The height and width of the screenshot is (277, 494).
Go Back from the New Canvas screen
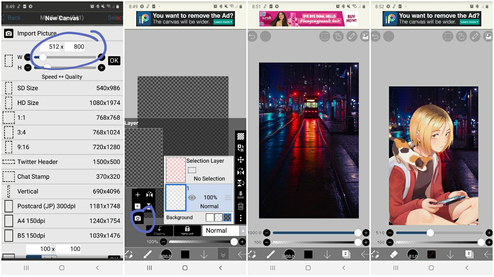pos(11,18)
